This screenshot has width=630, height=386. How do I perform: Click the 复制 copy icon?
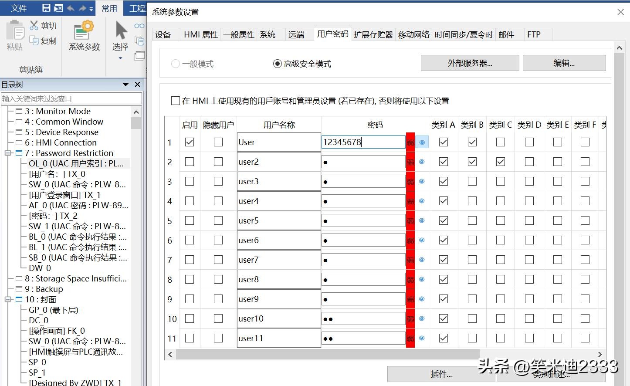[x=34, y=41]
